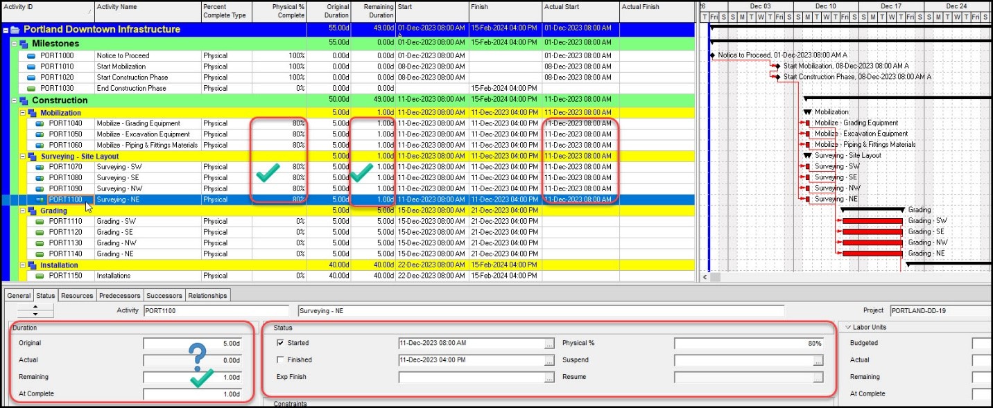The height and width of the screenshot is (408, 993).
Task: Open browse button for the Exp Finish field
Action: [549, 378]
